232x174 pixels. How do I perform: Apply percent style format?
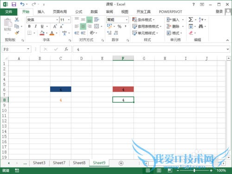click(119, 26)
